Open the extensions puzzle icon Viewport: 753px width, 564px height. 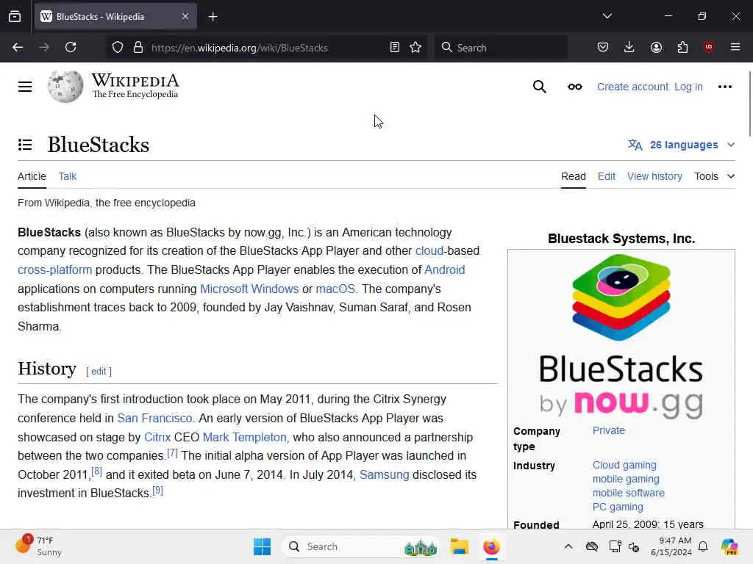click(682, 47)
